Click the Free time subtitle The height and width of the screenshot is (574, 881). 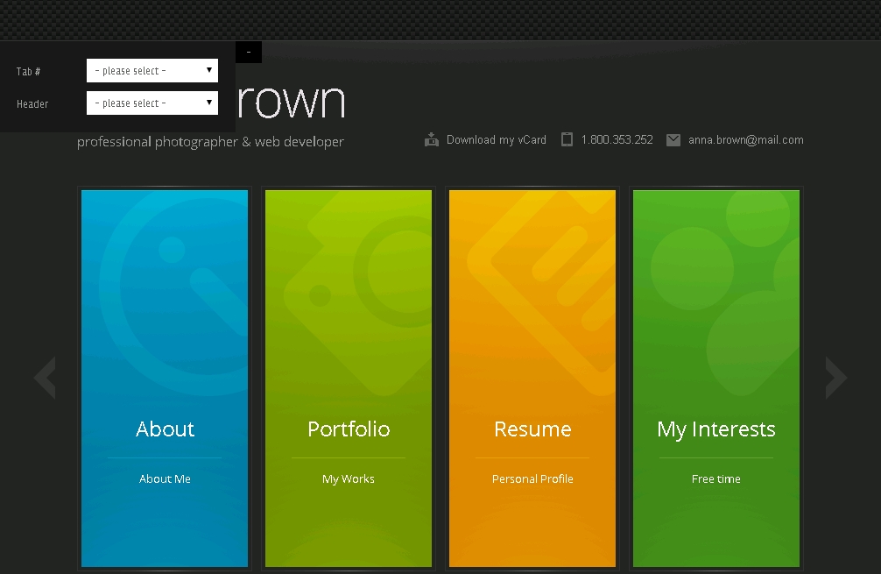pyautogui.click(x=715, y=479)
